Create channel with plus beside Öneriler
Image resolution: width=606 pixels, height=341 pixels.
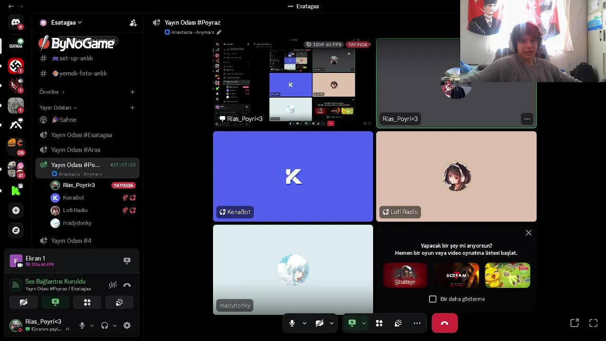(x=133, y=92)
